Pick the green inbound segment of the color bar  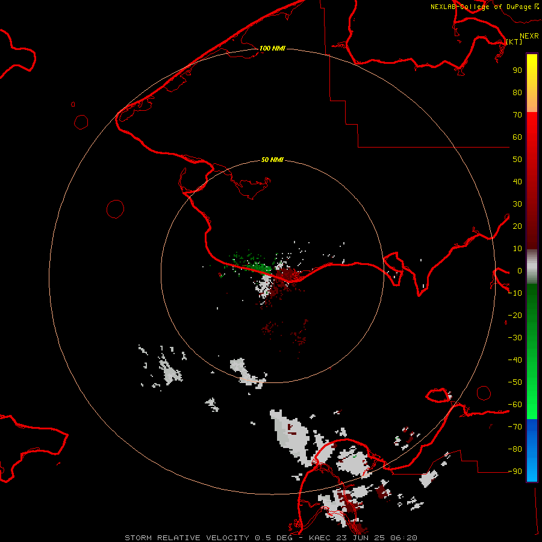(x=532, y=351)
